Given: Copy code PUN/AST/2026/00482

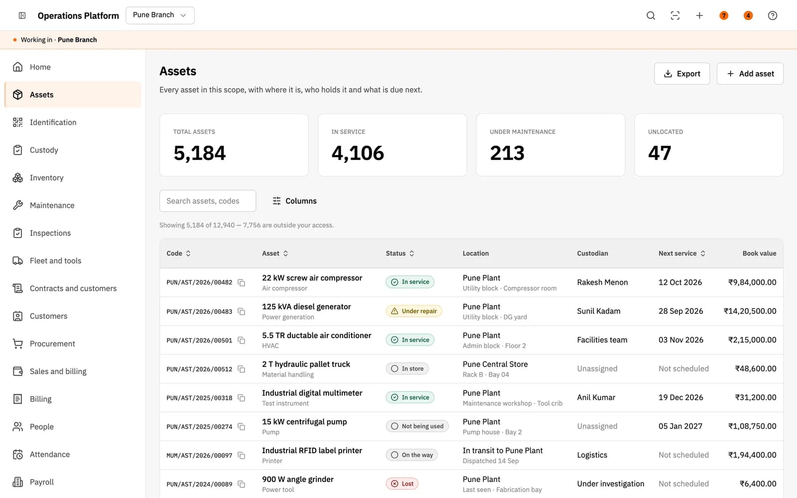Looking at the screenshot, I should 242,282.
